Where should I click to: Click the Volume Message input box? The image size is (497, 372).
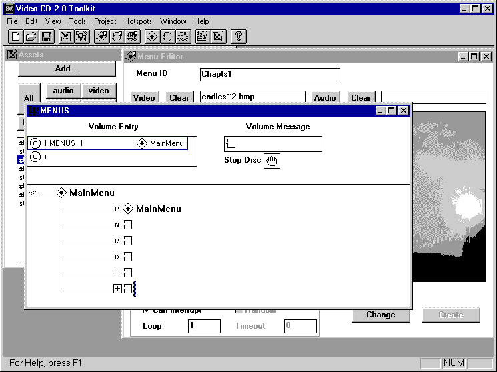pyautogui.click(x=273, y=144)
